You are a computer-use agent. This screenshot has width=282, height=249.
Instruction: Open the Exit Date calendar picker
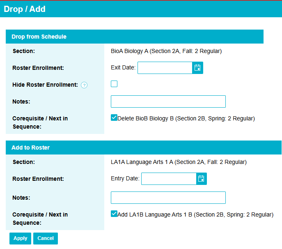tap(197, 68)
